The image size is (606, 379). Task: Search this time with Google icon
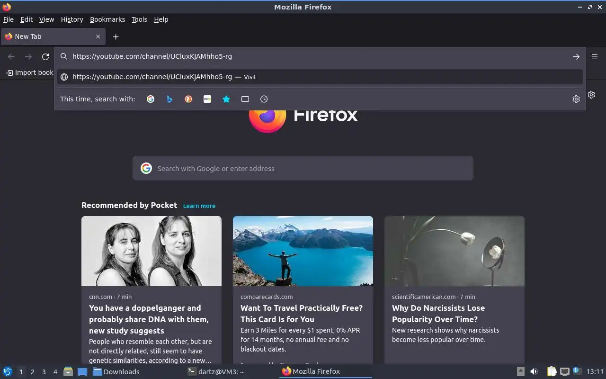coord(151,99)
